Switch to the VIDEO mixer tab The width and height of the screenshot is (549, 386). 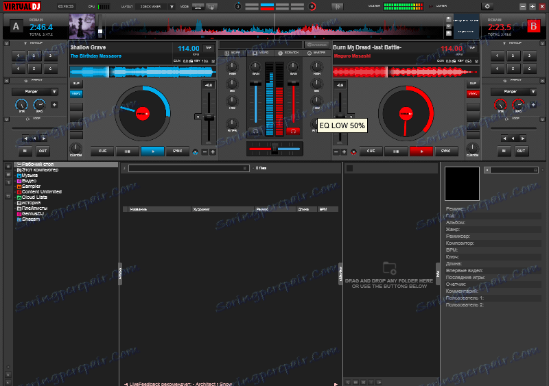click(260, 53)
